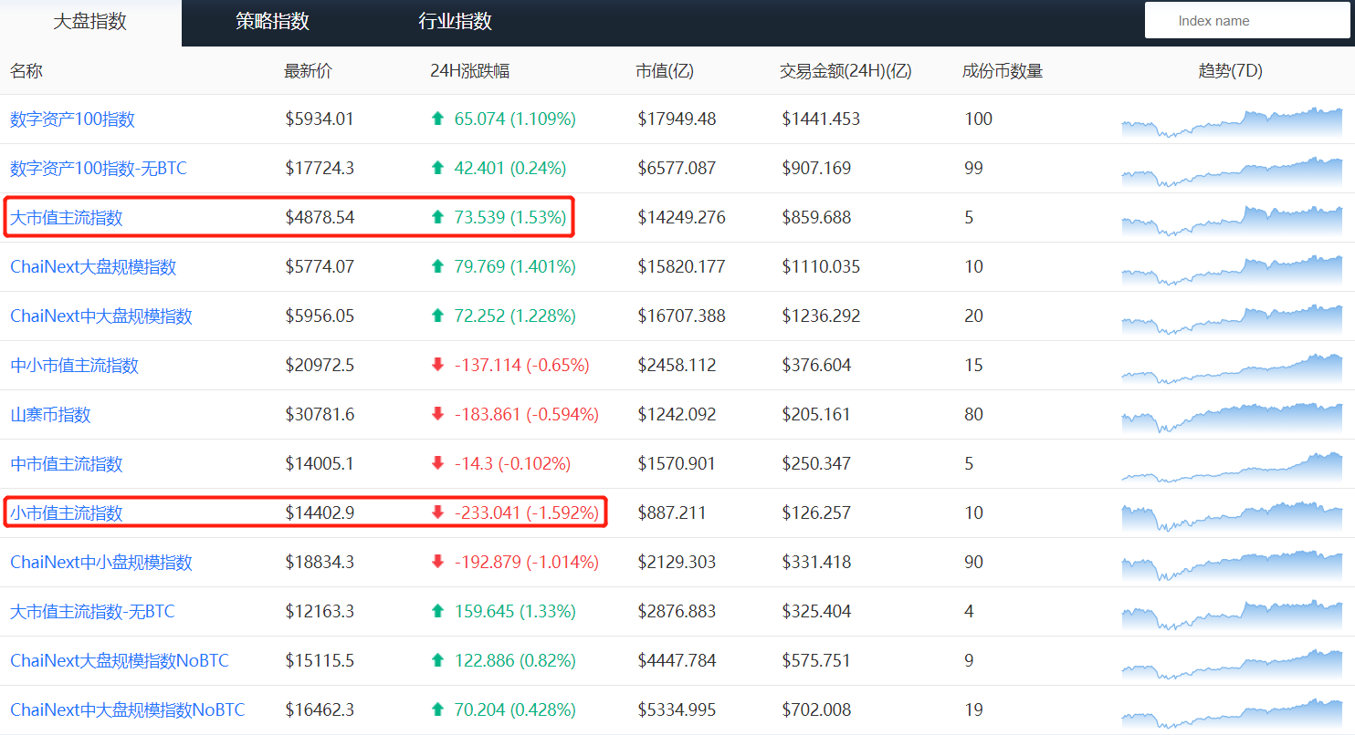Click the 最新价 column header
This screenshot has width=1355, height=735.
tap(309, 71)
